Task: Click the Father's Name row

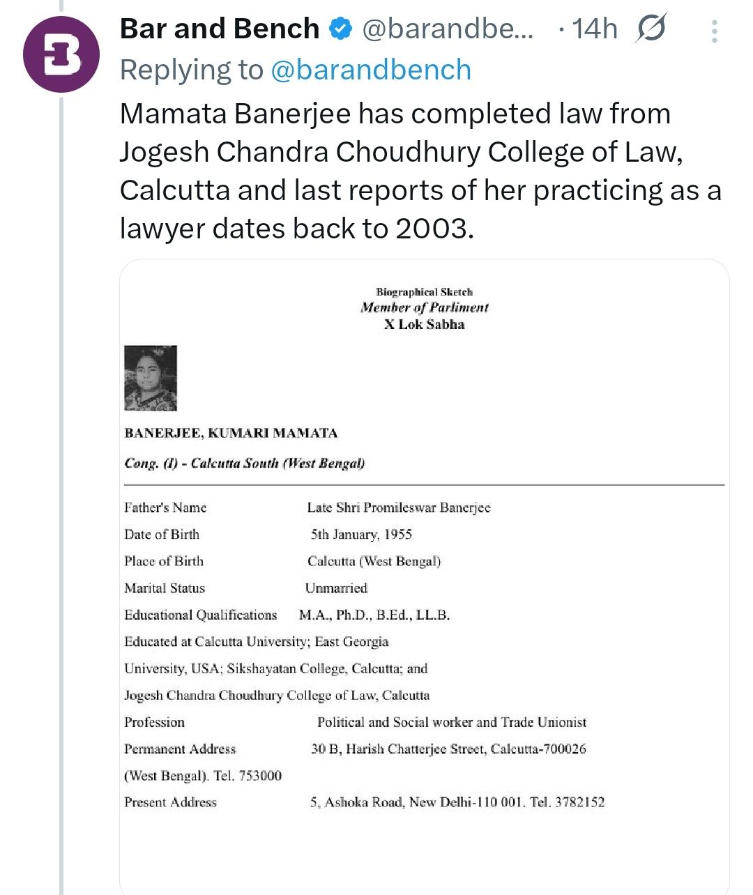Action: click(307, 507)
